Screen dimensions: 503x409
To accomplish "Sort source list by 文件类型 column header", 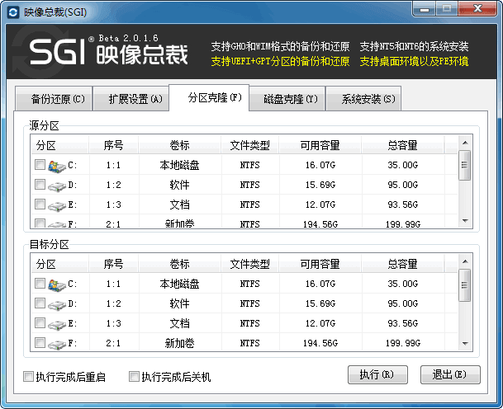I will 250,145.
